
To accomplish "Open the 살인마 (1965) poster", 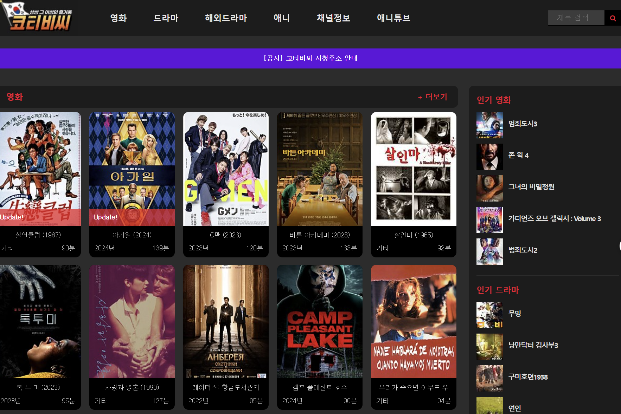I will click(414, 169).
